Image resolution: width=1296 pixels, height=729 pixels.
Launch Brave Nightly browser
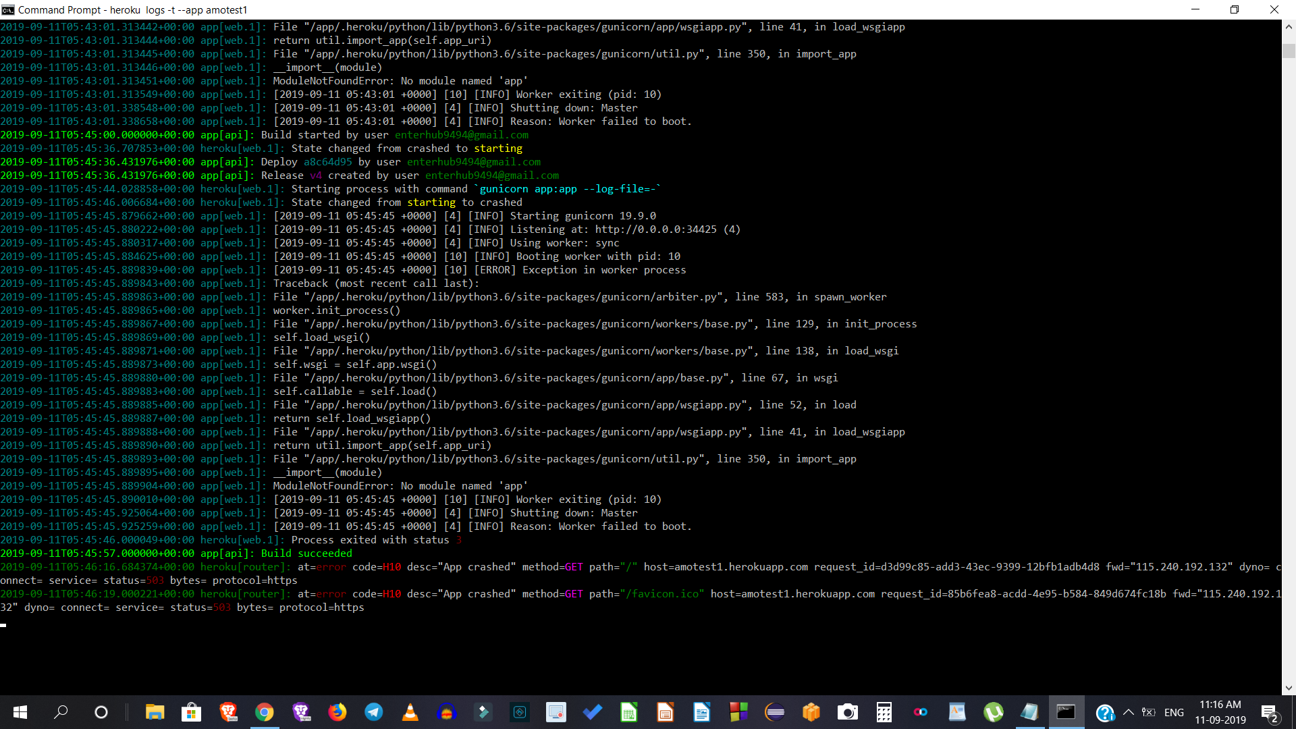click(x=301, y=712)
